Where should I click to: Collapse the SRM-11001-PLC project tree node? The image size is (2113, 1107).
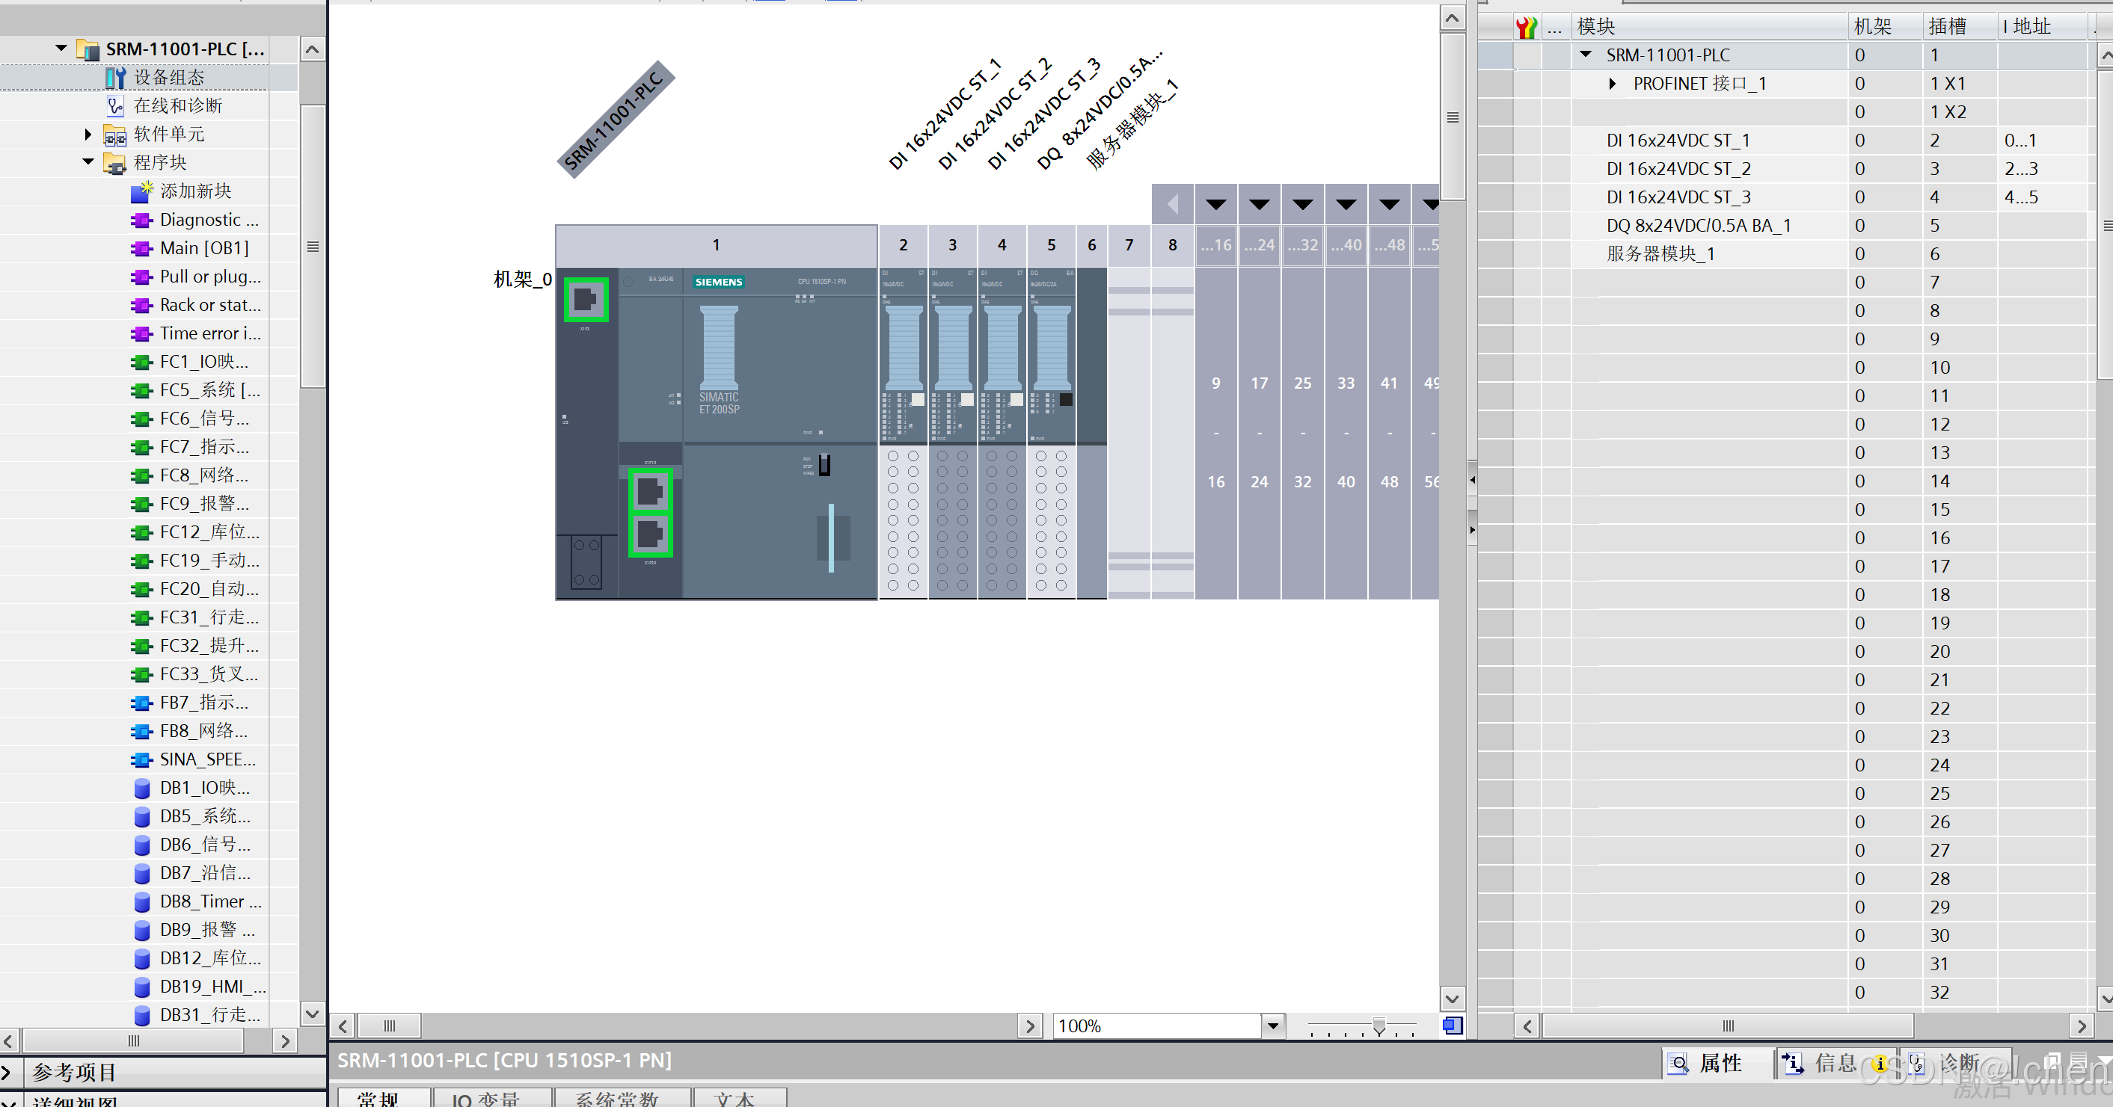pos(61,49)
